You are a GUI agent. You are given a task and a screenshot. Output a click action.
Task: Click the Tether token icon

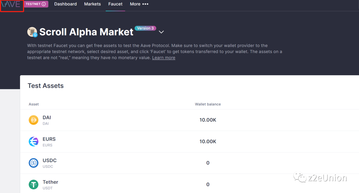[34, 184]
